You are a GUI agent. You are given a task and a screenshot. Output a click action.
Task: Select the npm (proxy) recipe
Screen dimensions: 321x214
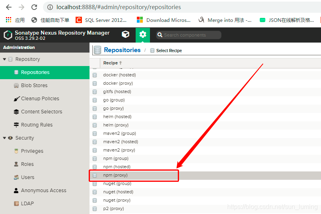coord(205,175)
